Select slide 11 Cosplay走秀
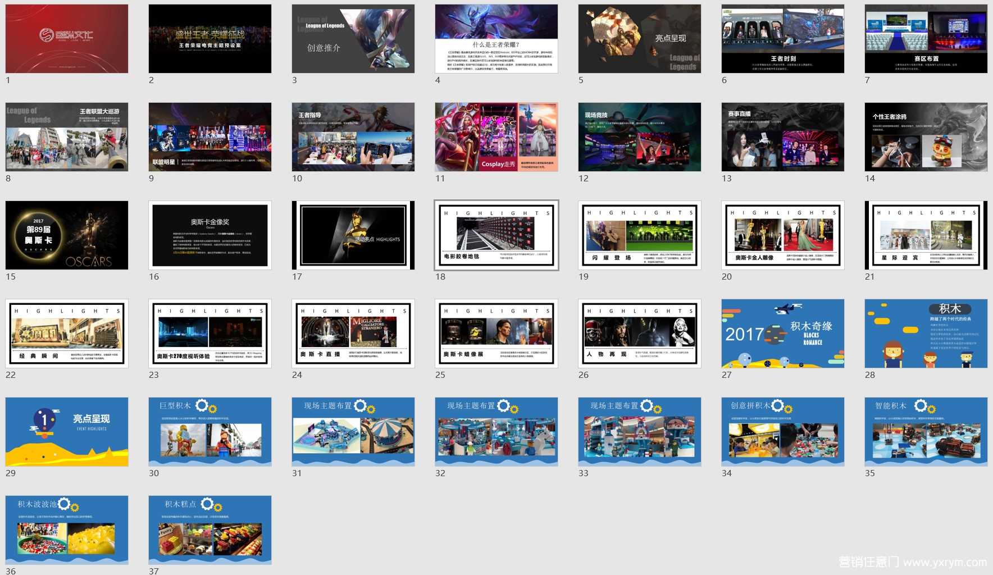 (x=496, y=137)
